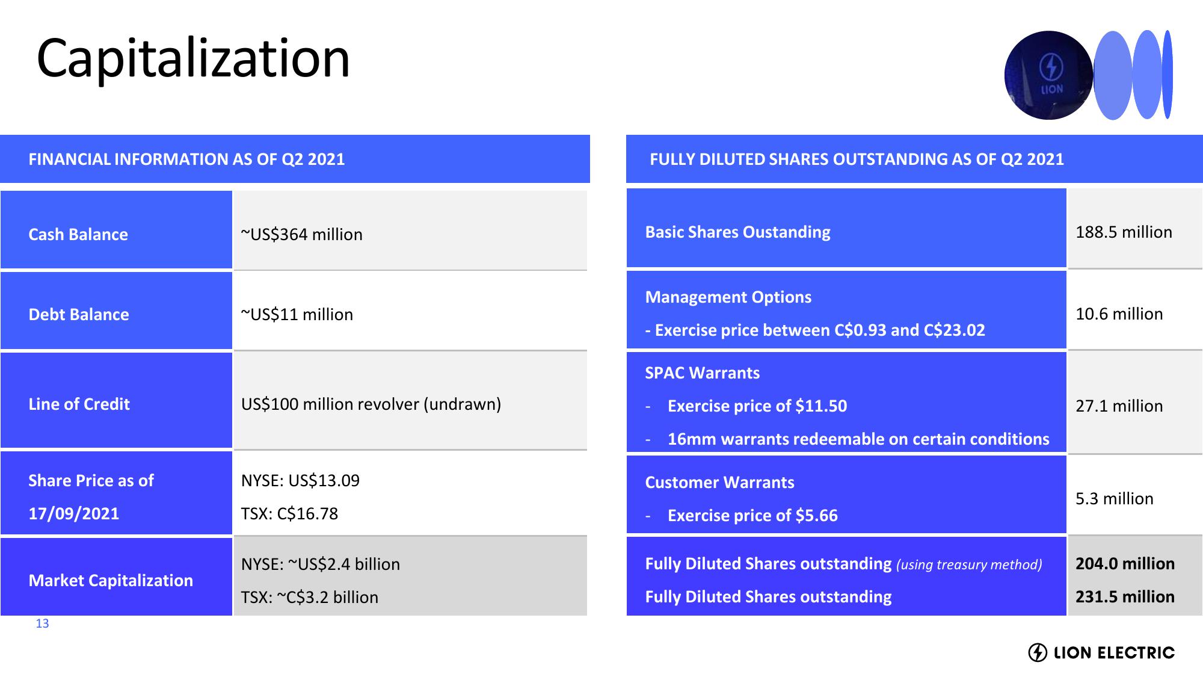The width and height of the screenshot is (1203, 677).
Task: Select the Management Options label
Action: point(728,297)
